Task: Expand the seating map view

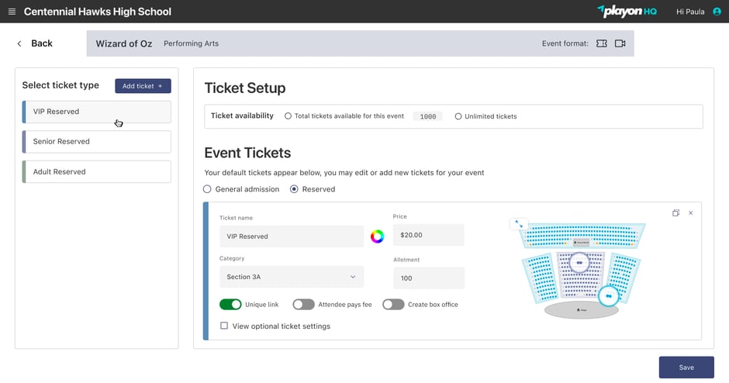Action: coord(518,224)
